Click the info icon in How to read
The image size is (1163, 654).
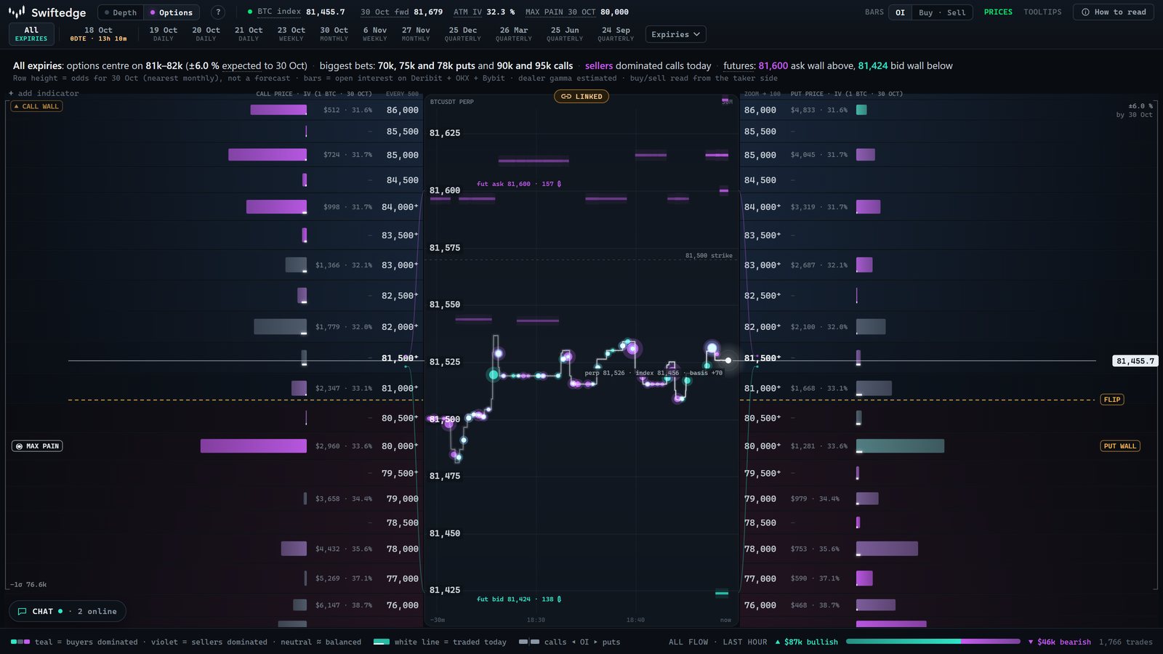(1085, 12)
